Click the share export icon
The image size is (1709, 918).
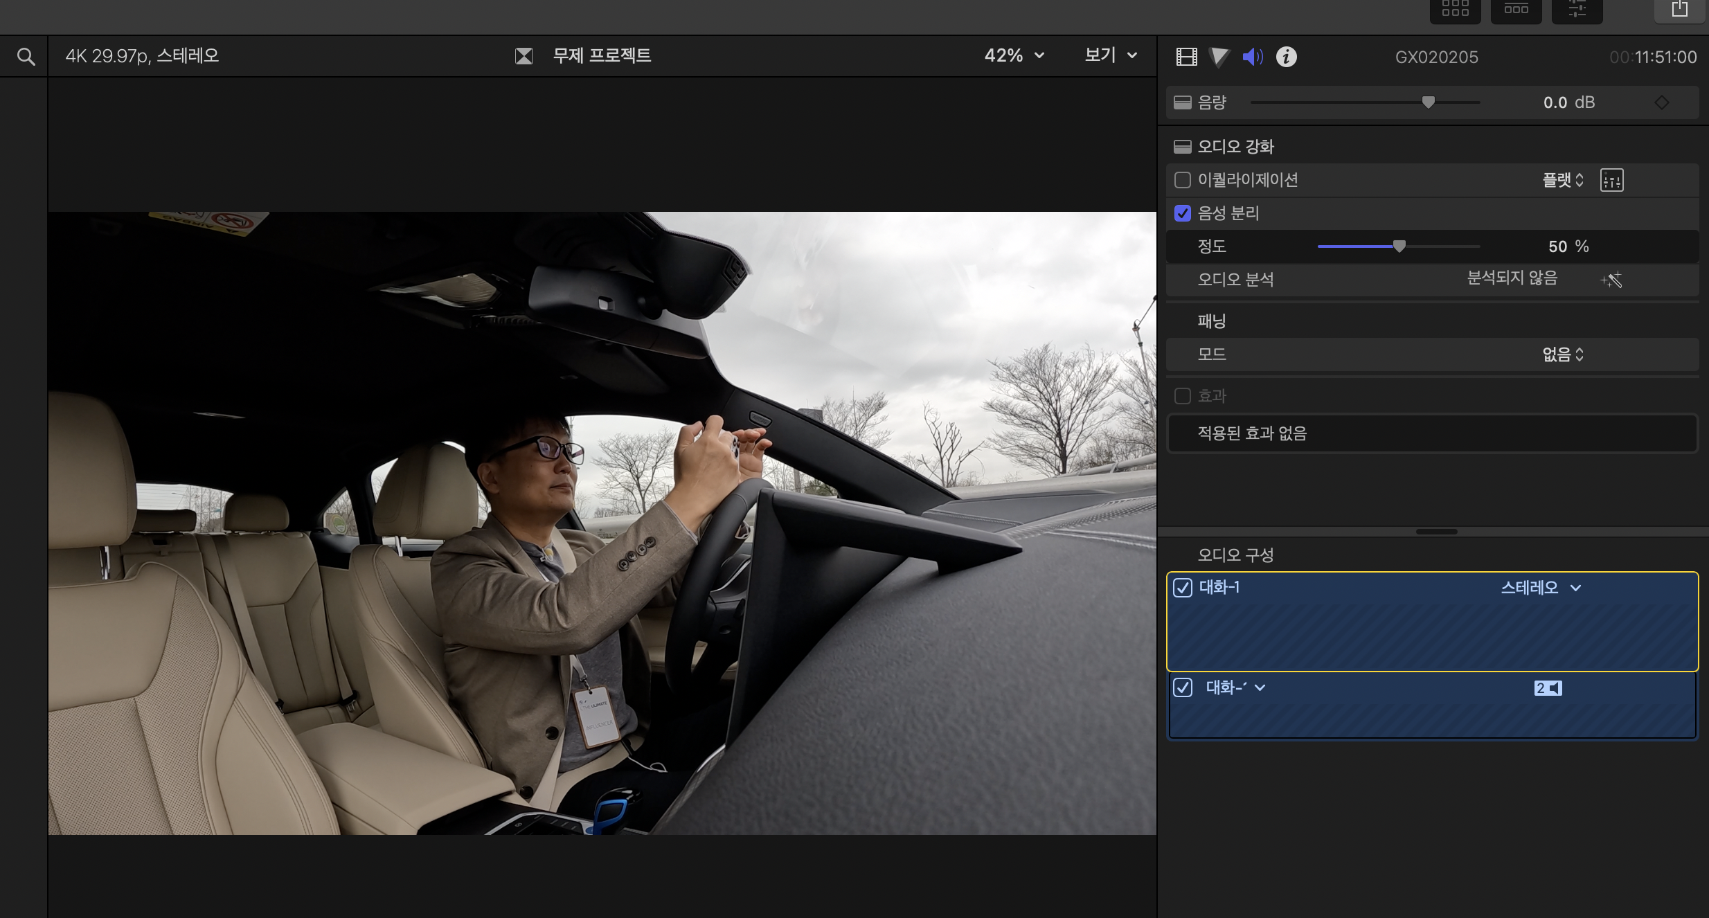[x=1679, y=10]
